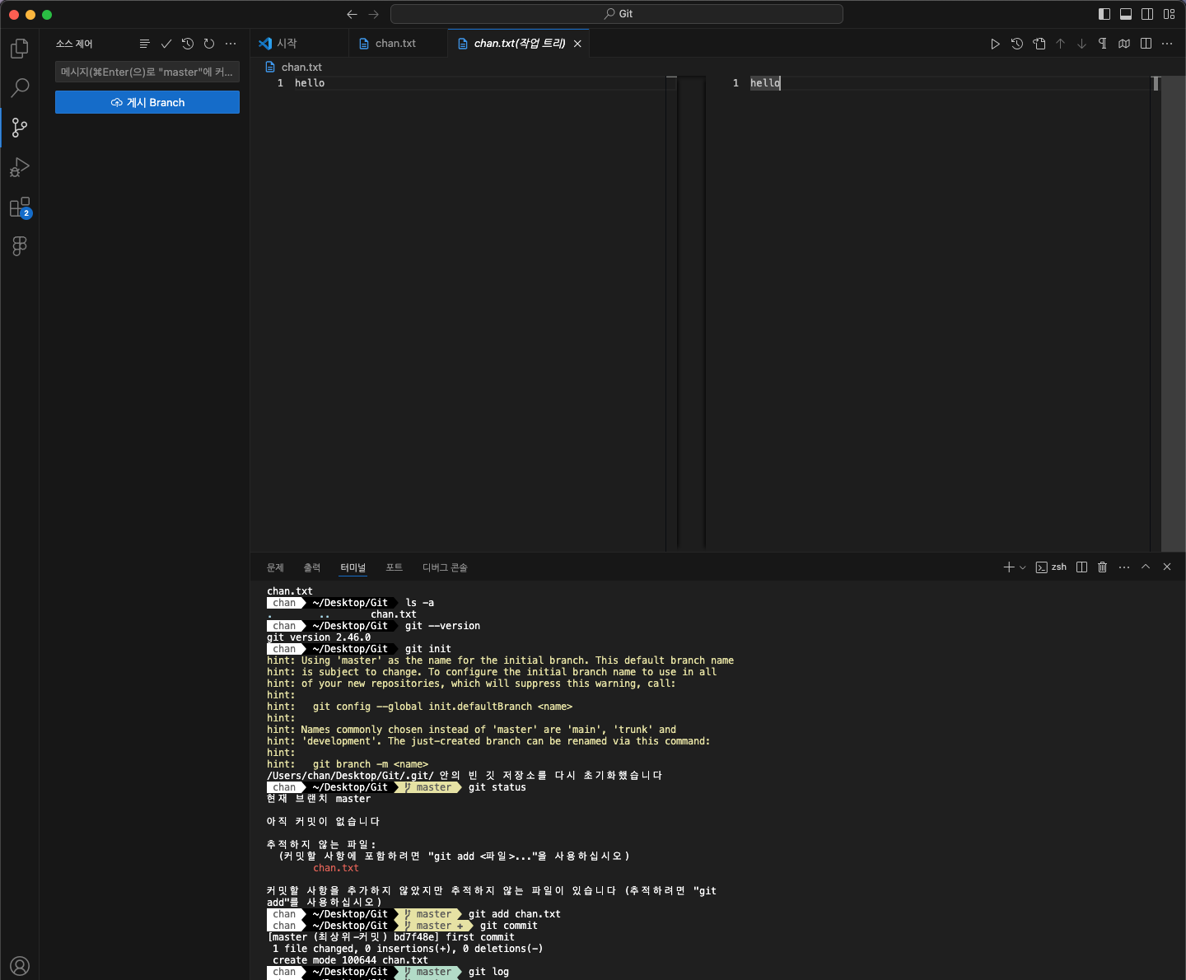
Task: Toggle inline diff view icon
Action: [1124, 44]
